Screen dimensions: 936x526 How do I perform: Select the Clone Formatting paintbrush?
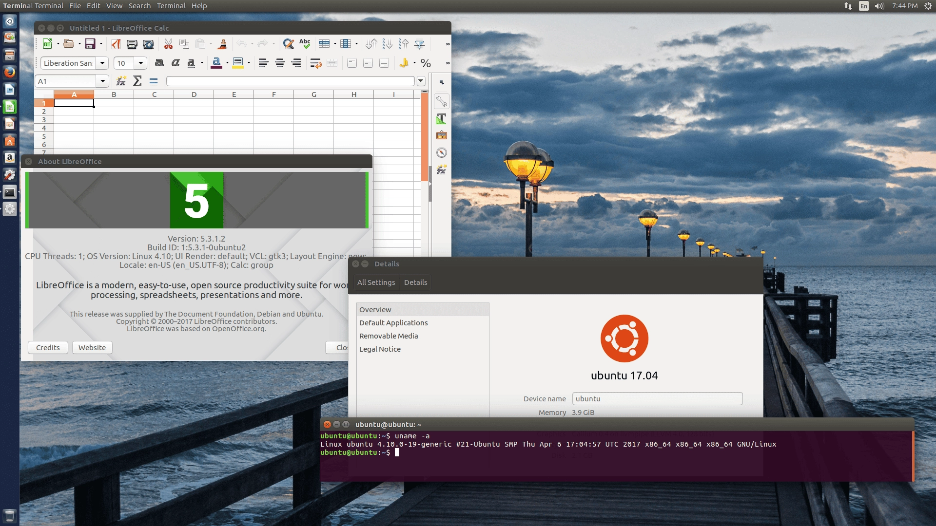point(222,44)
